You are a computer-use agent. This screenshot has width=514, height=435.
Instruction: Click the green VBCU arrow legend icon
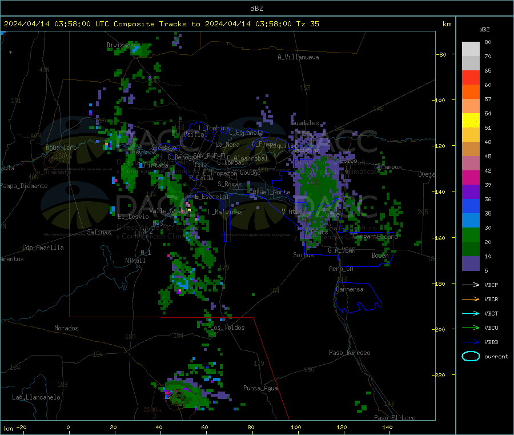[471, 328]
